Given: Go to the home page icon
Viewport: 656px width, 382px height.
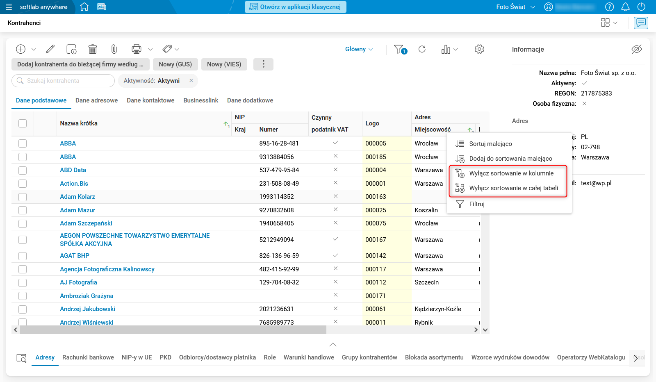Looking at the screenshot, I should click(84, 7).
